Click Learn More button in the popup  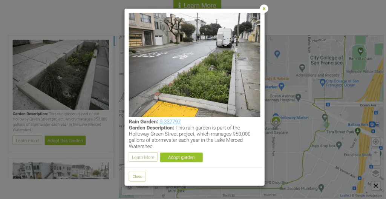click(x=143, y=157)
